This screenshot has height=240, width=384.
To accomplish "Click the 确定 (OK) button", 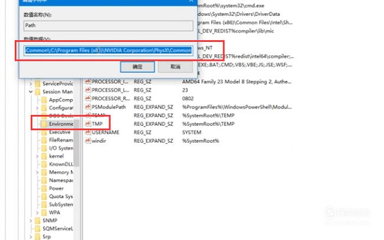I will tap(138, 67).
